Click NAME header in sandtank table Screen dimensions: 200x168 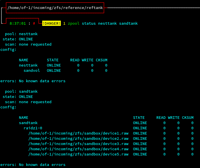click(24, 118)
